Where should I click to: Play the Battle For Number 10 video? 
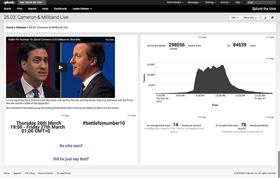click(x=61, y=67)
